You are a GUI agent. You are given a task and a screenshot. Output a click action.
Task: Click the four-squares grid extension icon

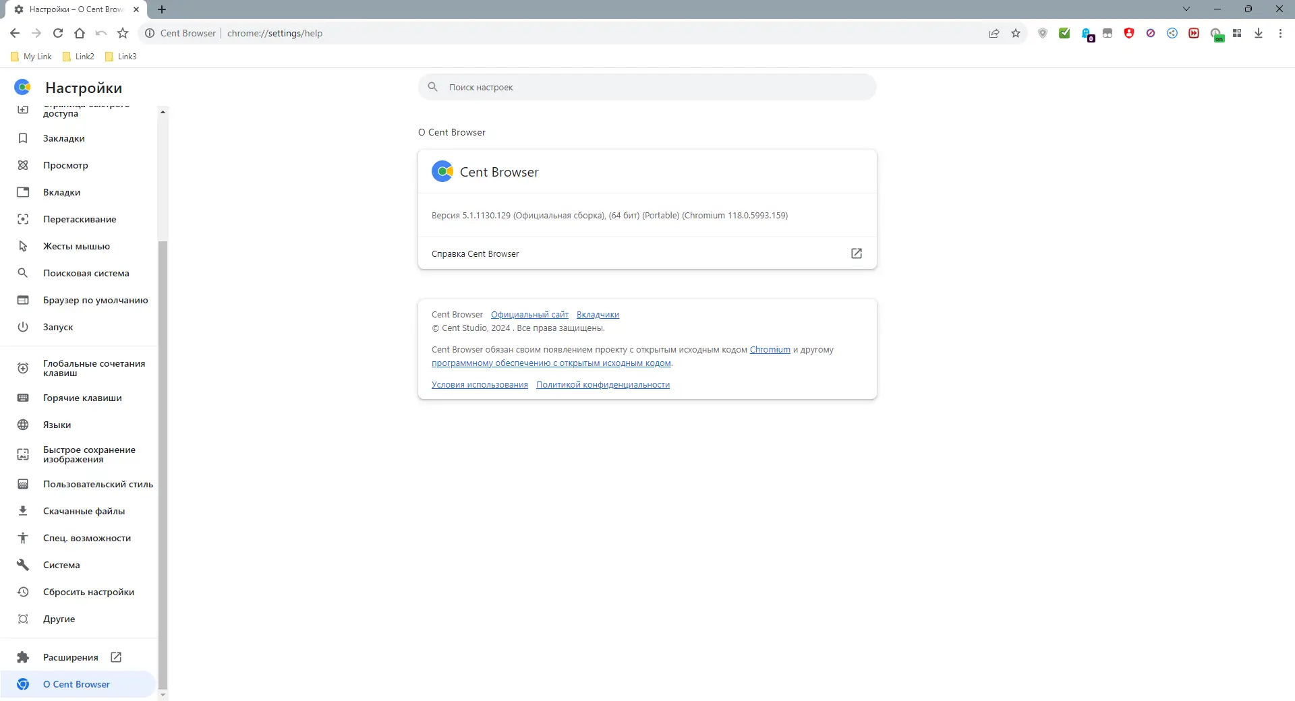pos(1237,33)
